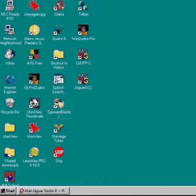
Task: Select the Internet Explorer desktop icon
Action: (x=10, y=80)
